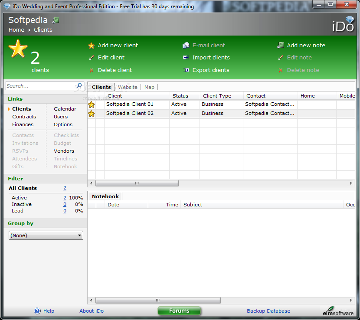
Task: Click notebook left scroll arrow
Action: 91,300
